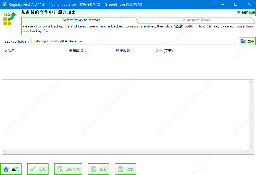Sort by 还原数据 column header

click(x=110, y=51)
